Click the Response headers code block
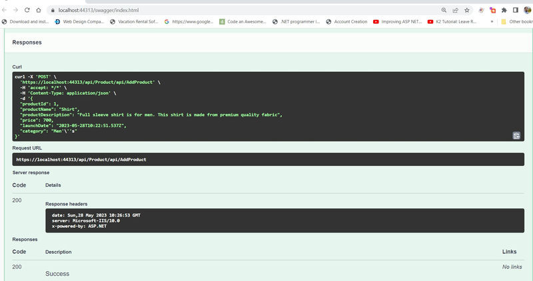533x281 pixels. click(285, 221)
